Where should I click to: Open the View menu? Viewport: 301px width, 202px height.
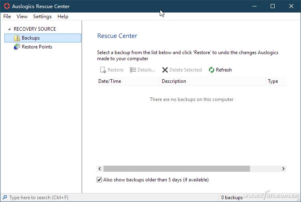coord(22,17)
